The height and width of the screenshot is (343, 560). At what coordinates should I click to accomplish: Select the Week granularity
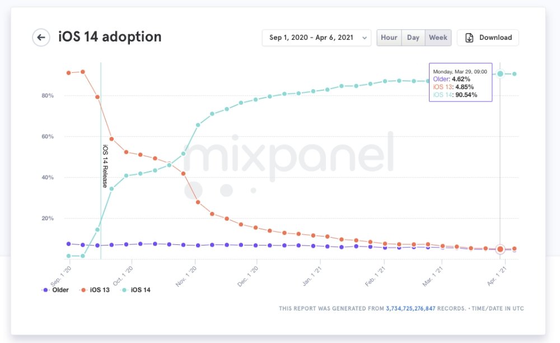click(438, 38)
